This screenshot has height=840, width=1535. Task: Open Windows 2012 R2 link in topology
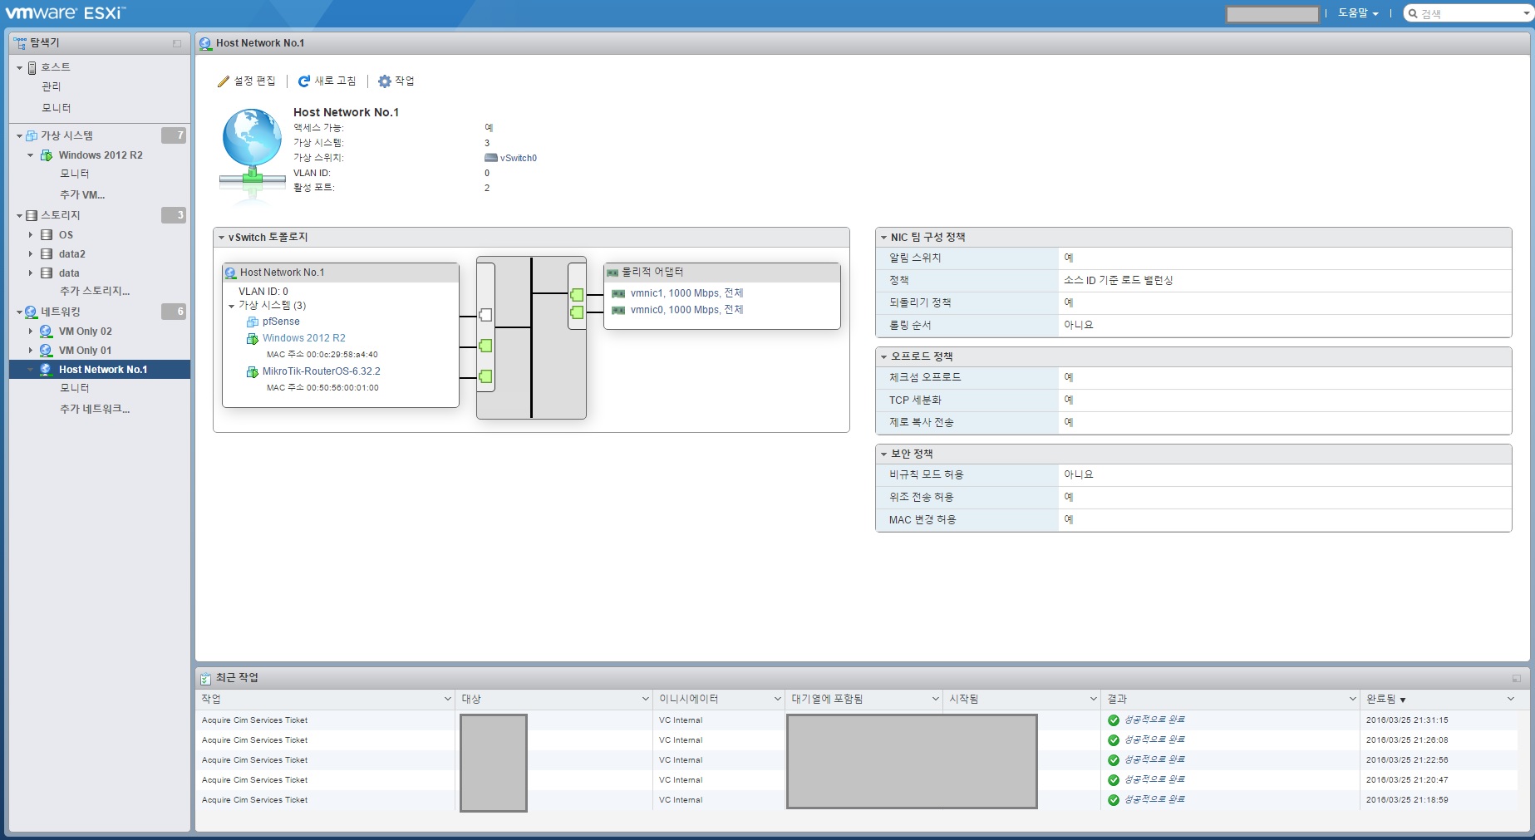click(x=304, y=338)
